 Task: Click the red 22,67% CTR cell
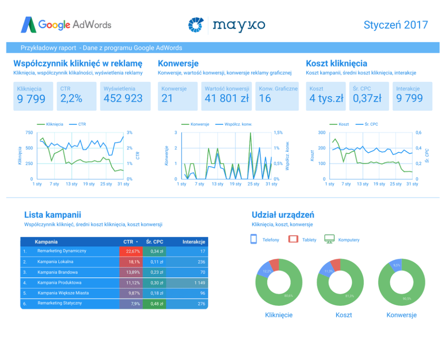(132, 251)
